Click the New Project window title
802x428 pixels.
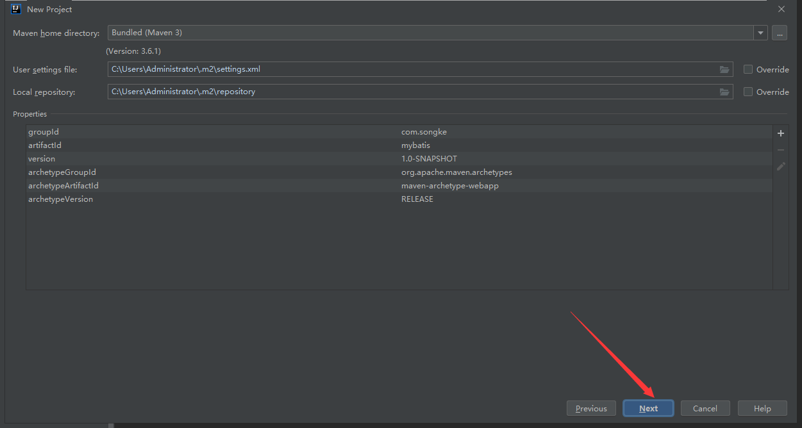[49, 10]
